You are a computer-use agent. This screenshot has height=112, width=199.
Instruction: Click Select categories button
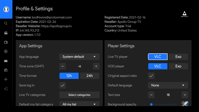point(79,95)
